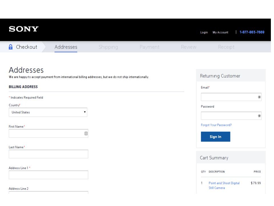
Task: Focus the First Name input field
Action: (49, 134)
